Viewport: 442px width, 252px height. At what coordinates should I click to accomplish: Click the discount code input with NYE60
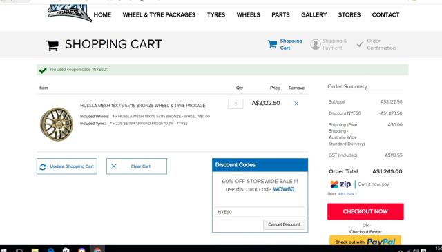260,212
